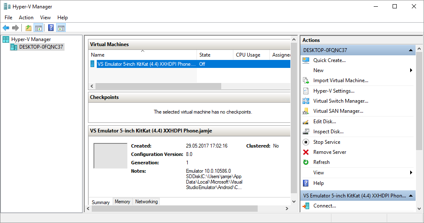The width and height of the screenshot is (424, 223).
Task: Click the center pane bottom horizontal scrollbar
Action: (x=174, y=209)
